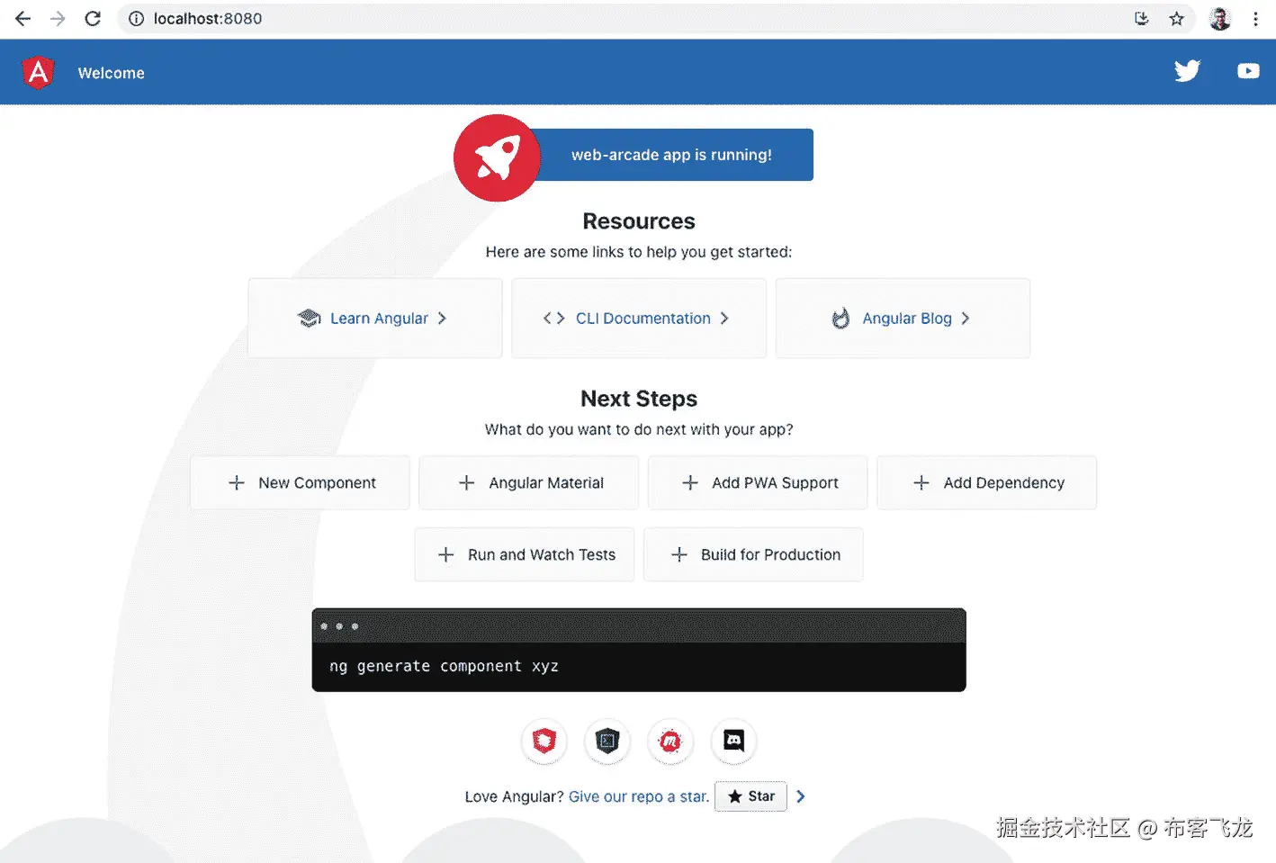This screenshot has width=1276, height=863.
Task: Reload the page with the refresh icon
Action: click(93, 18)
